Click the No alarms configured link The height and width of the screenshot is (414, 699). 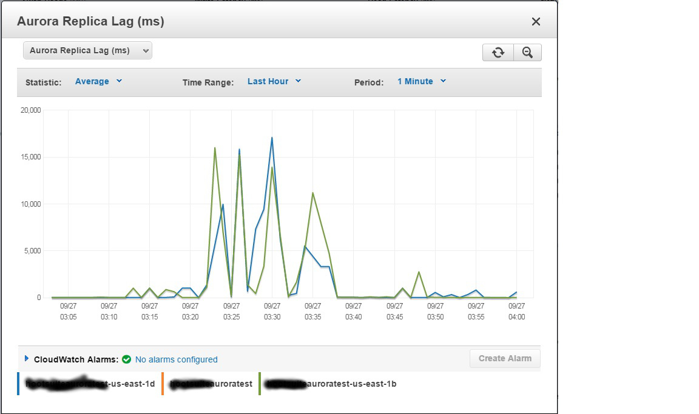coord(176,359)
